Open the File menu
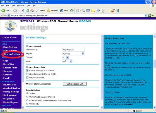 tap(3, 6)
